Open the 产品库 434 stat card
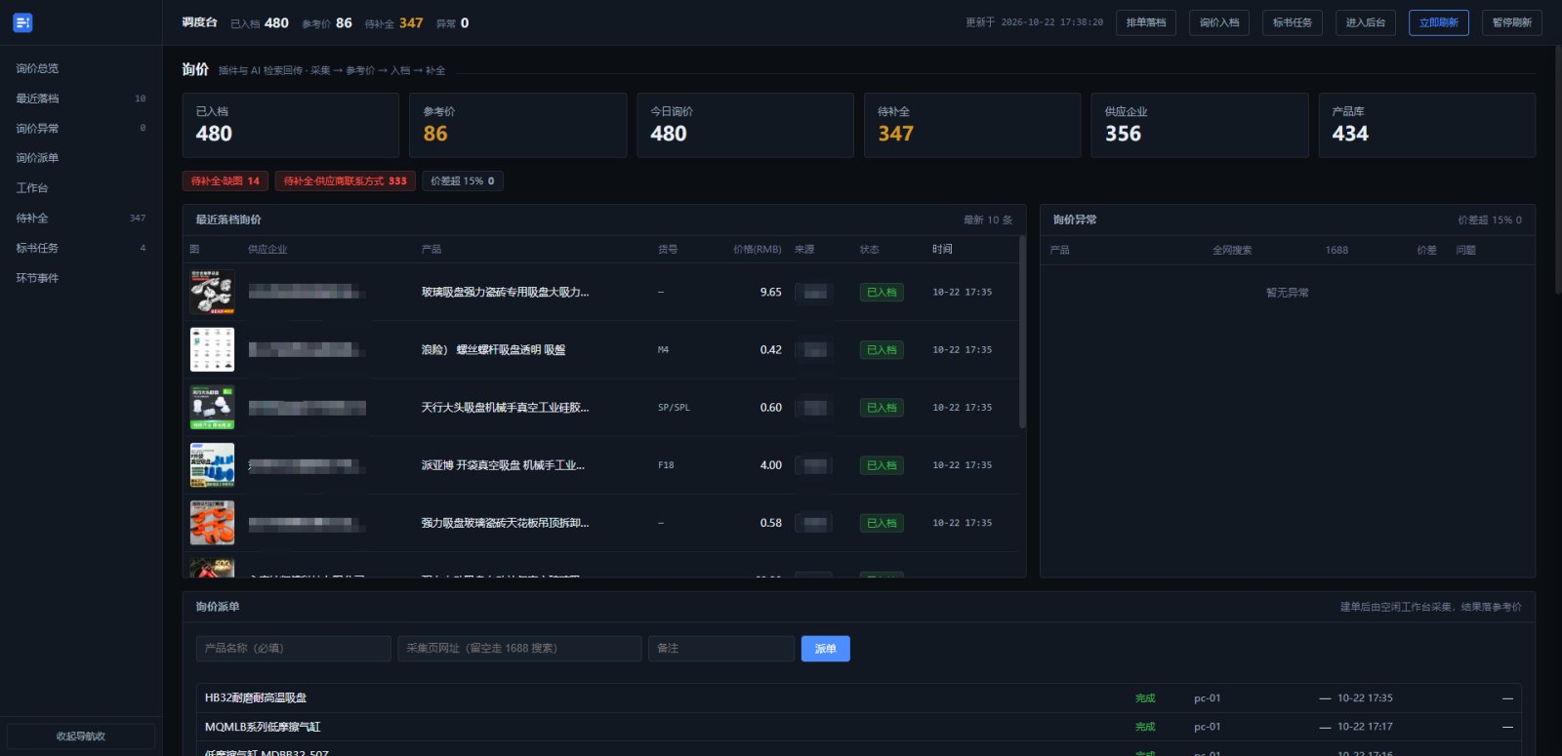Viewport: 1562px width, 756px height. point(1427,125)
